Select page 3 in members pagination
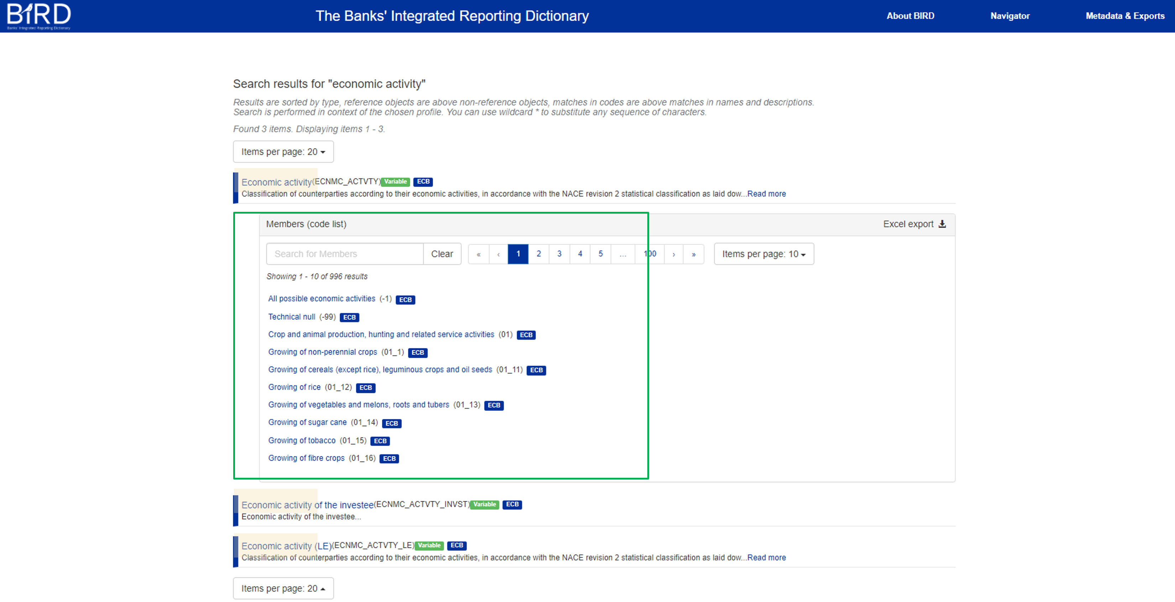The image size is (1175, 602). pyautogui.click(x=559, y=254)
